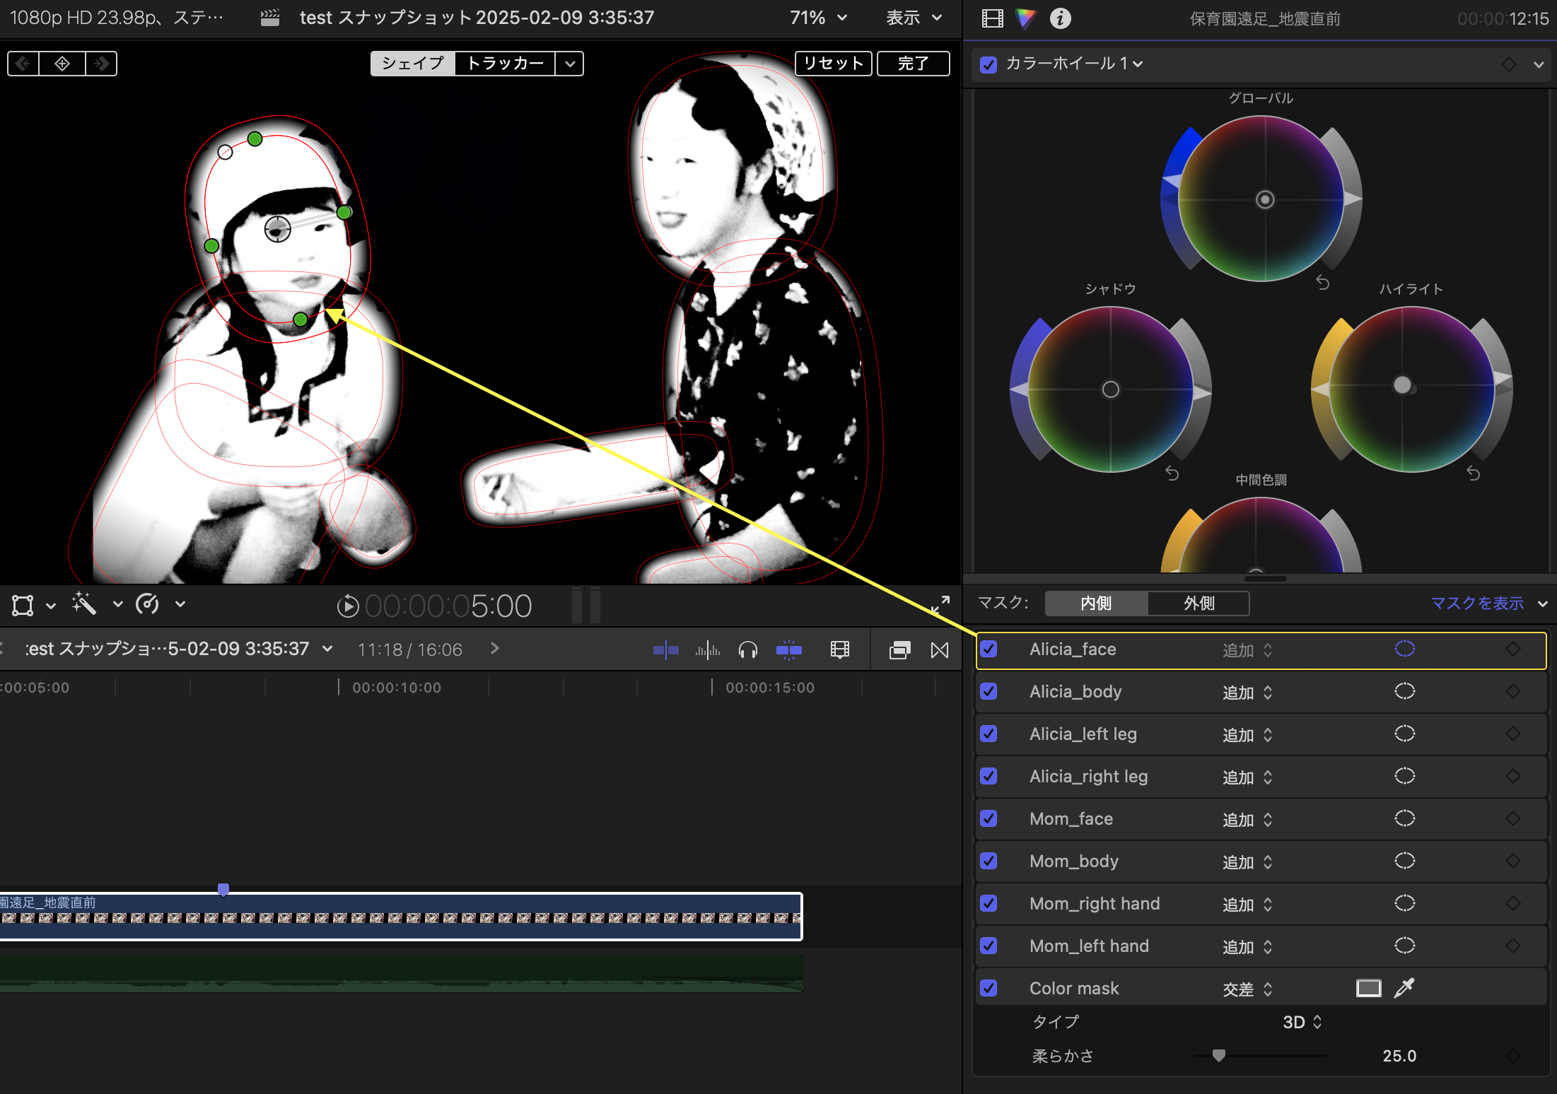Toggle the Color Wheels 1 effect checkbox
This screenshot has height=1094, width=1557.
989,64
